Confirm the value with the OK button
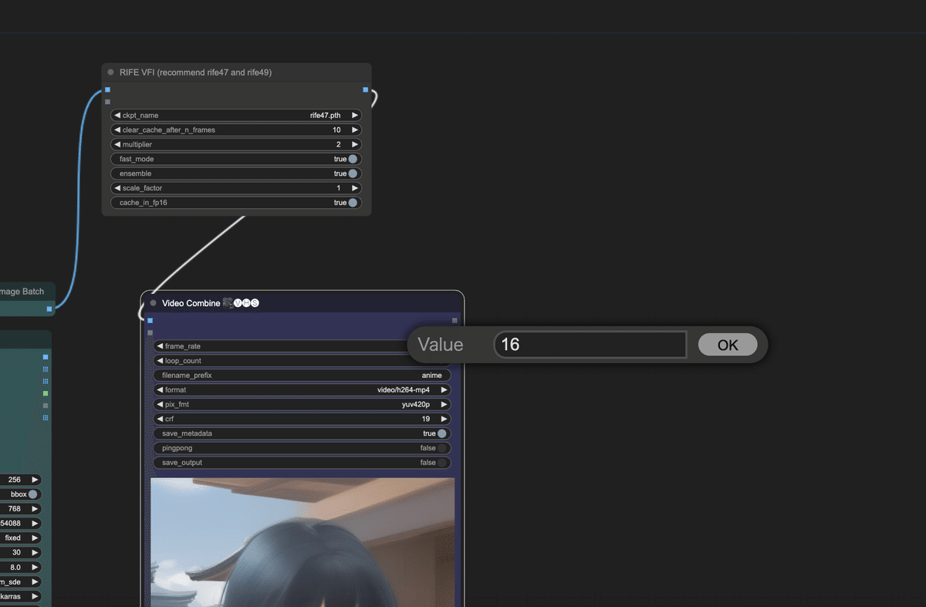926x607 pixels. point(728,345)
